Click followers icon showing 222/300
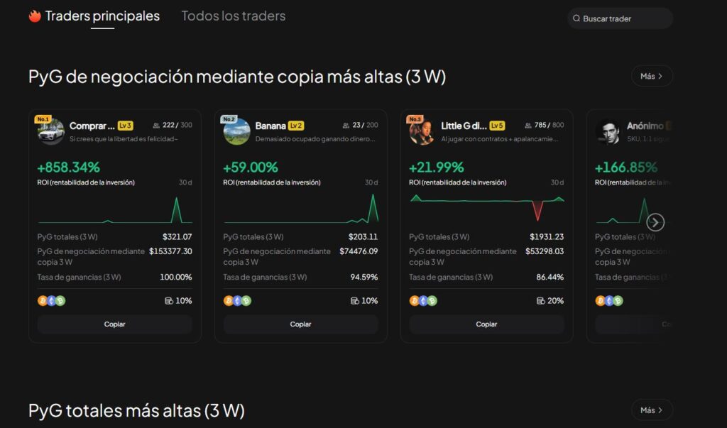 [x=156, y=126]
